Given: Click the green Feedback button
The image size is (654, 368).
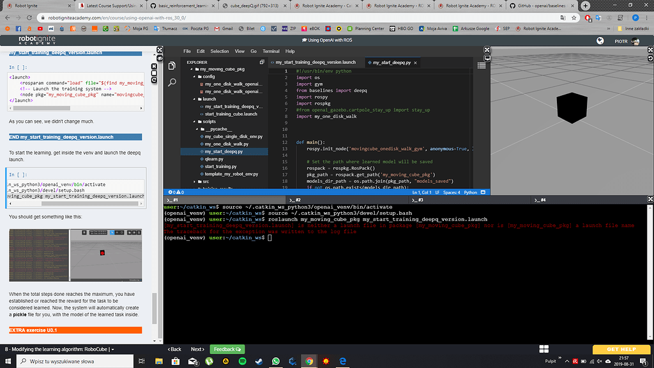Looking at the screenshot, I should click(x=227, y=349).
